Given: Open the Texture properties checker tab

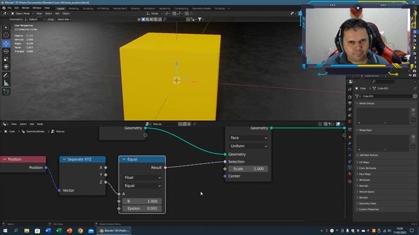Looking at the screenshot, I should tap(350, 181).
